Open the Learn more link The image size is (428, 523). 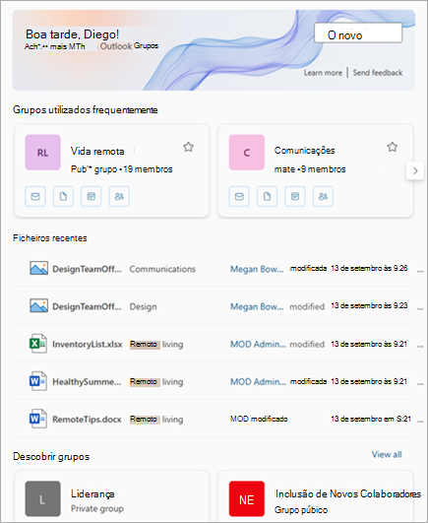coord(323,73)
